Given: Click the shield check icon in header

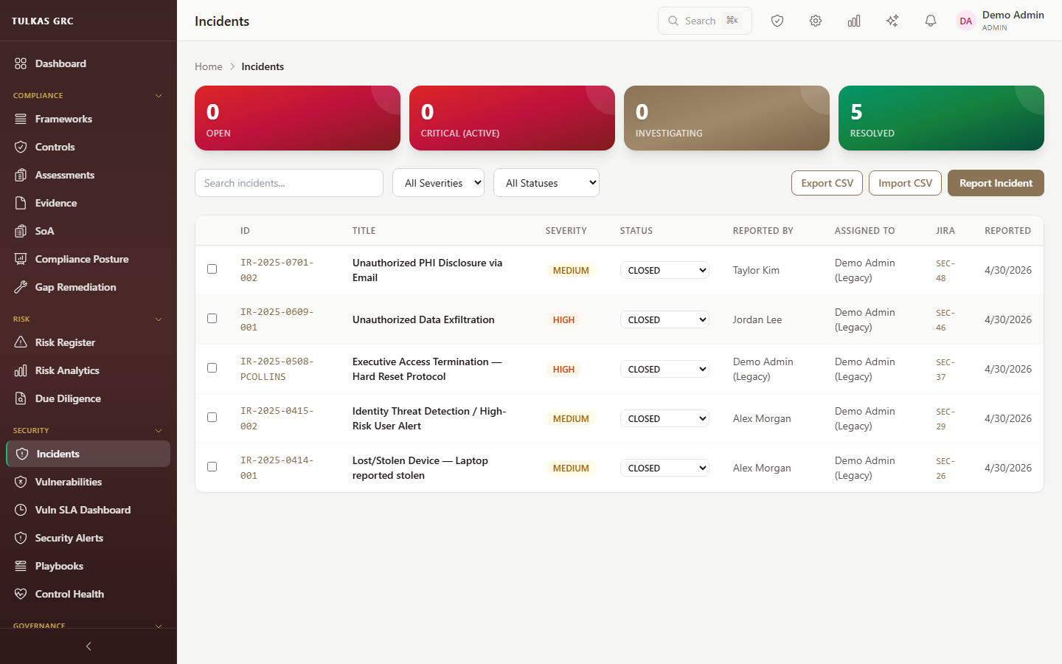Looking at the screenshot, I should 777,21.
